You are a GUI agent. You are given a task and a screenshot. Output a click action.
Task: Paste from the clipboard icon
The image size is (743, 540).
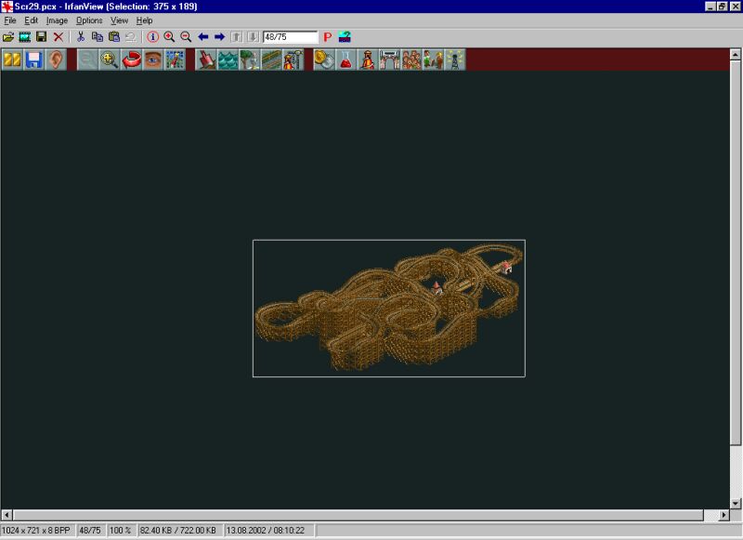pos(113,37)
